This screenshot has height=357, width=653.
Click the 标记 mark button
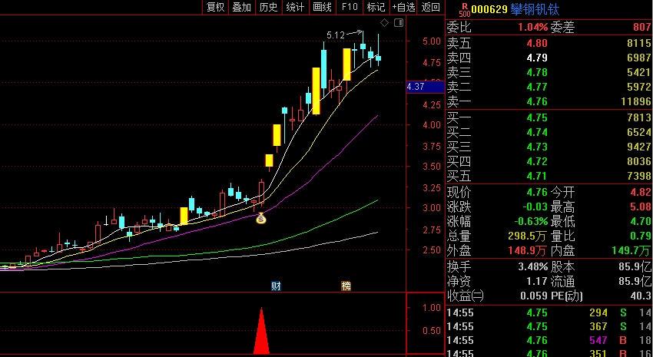376,7
